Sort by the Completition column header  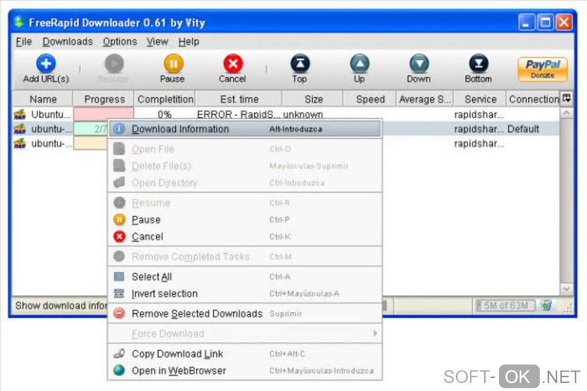pyautogui.click(x=165, y=99)
